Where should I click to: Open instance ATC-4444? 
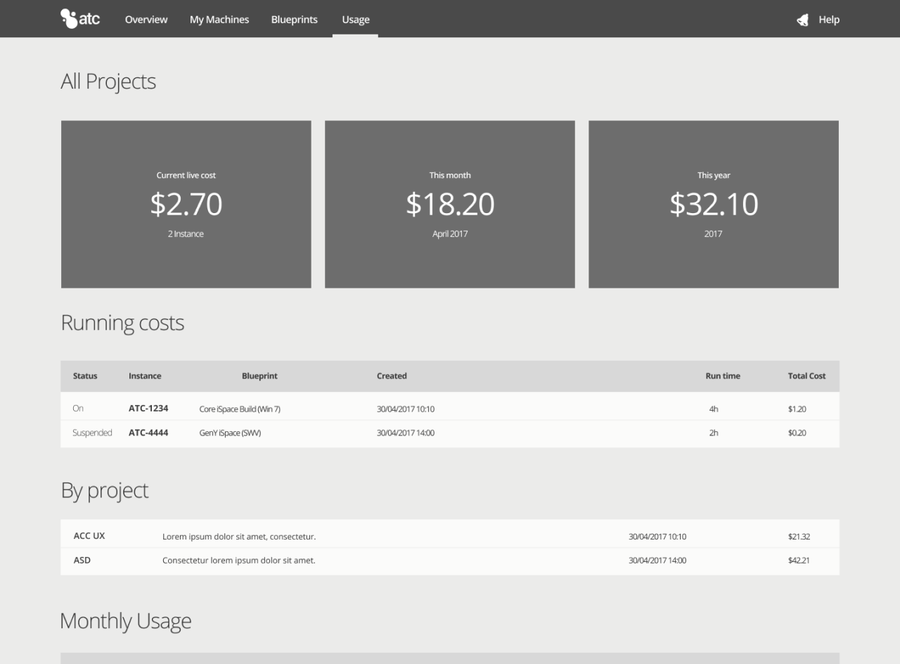tap(148, 433)
